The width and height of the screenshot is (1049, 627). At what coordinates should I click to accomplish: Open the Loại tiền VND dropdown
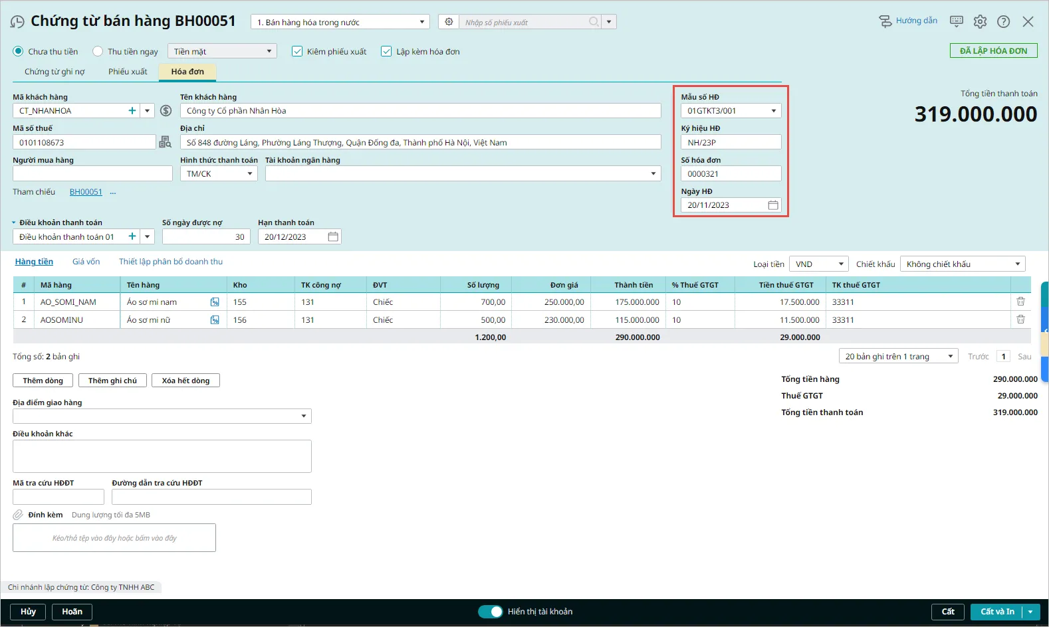click(841, 264)
